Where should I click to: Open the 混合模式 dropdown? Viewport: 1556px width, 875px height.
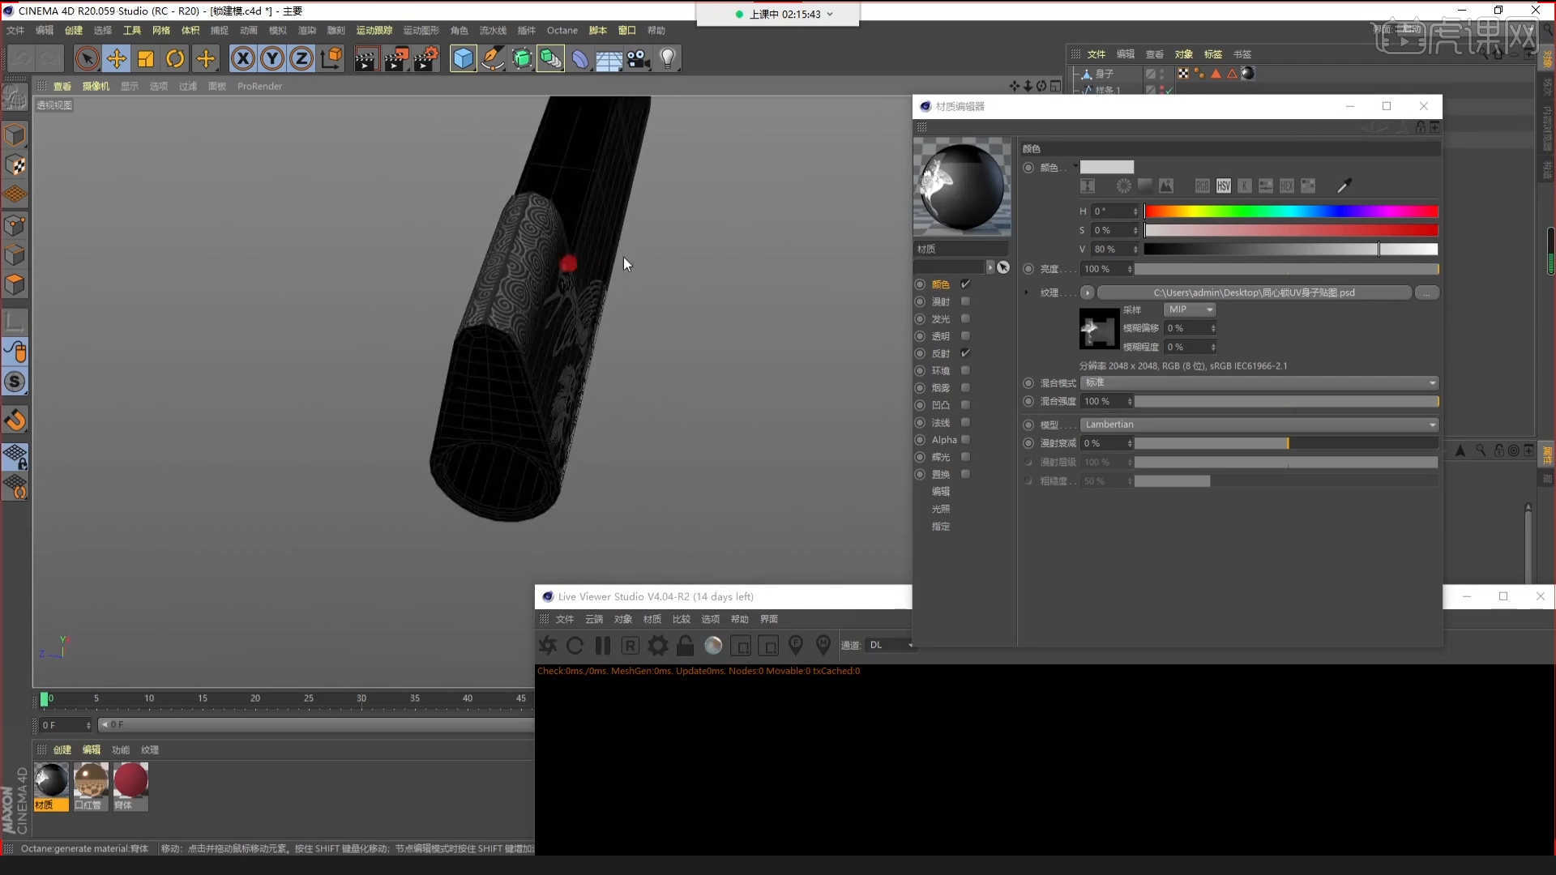[1259, 382]
